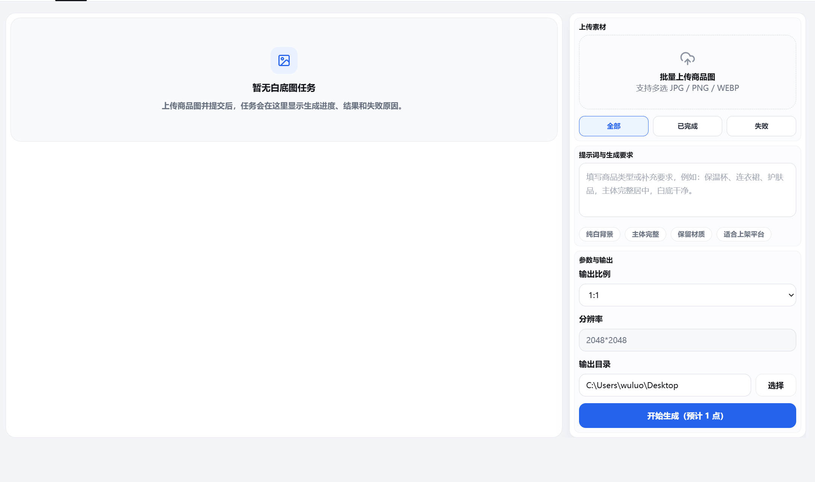Click the 输出比例 label
The height and width of the screenshot is (482, 815).
coord(595,274)
